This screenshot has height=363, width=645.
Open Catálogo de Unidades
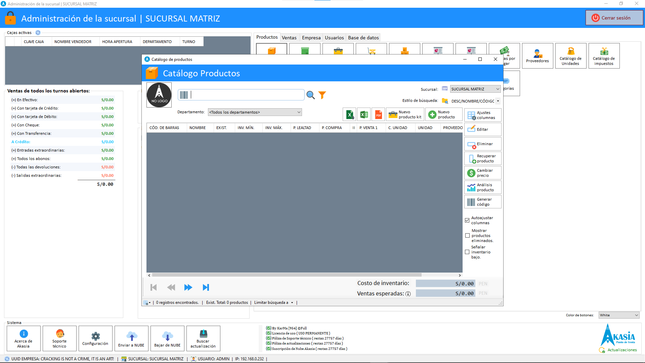pos(570,56)
